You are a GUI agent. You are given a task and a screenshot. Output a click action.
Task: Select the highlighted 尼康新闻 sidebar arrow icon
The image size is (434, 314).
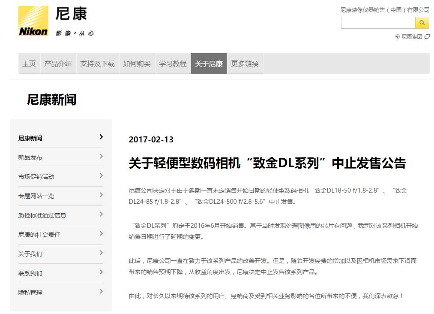click(101, 136)
